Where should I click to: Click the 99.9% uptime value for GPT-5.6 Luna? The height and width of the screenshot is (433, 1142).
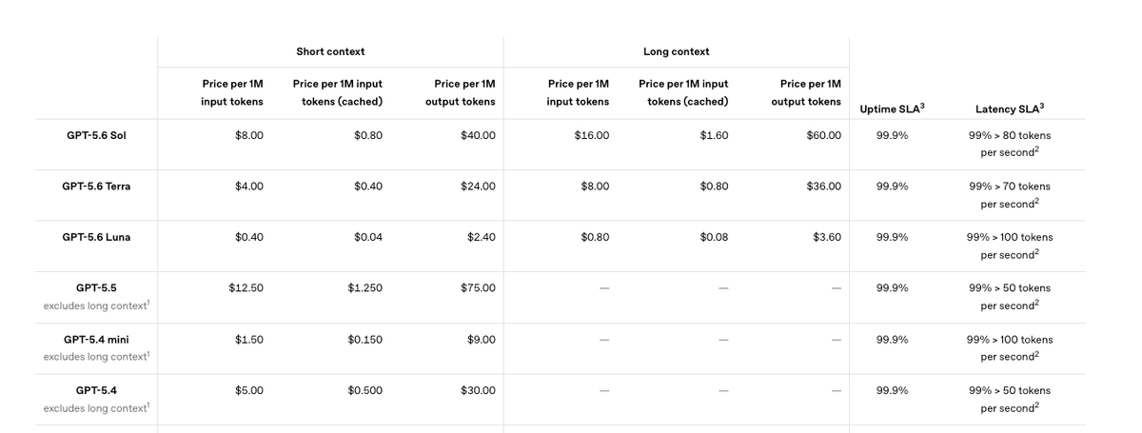pos(892,237)
